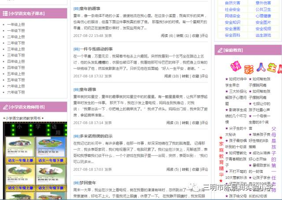This screenshot has width=282, height=200.
Task: Open the post titled 童年趣事
Action: [x=88, y=89]
